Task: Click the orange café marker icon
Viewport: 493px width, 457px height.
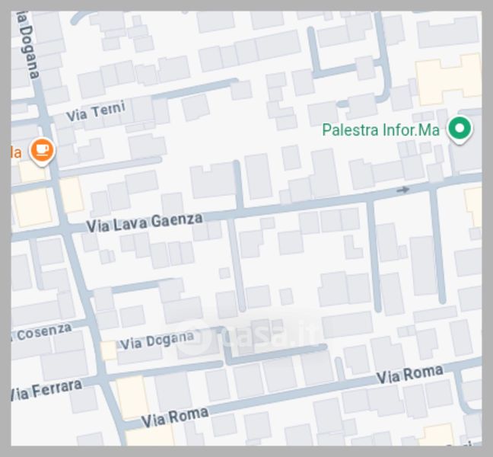Action: (x=43, y=152)
